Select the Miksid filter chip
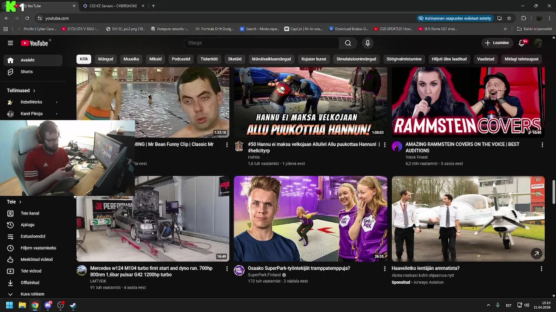 (156, 59)
